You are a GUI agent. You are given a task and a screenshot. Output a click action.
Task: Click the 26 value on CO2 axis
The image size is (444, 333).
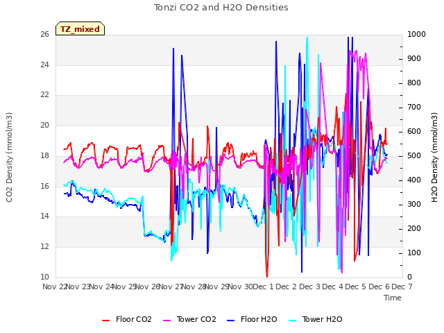click(44, 34)
